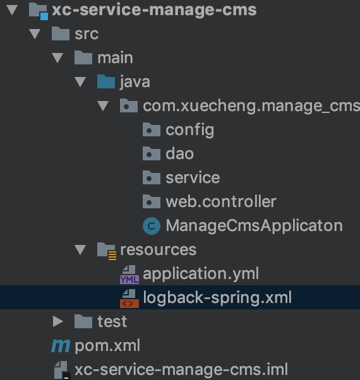Image resolution: width=360 pixels, height=380 pixels.
Task: Click the class icon for ManageCmsApplicaton
Action: click(152, 226)
